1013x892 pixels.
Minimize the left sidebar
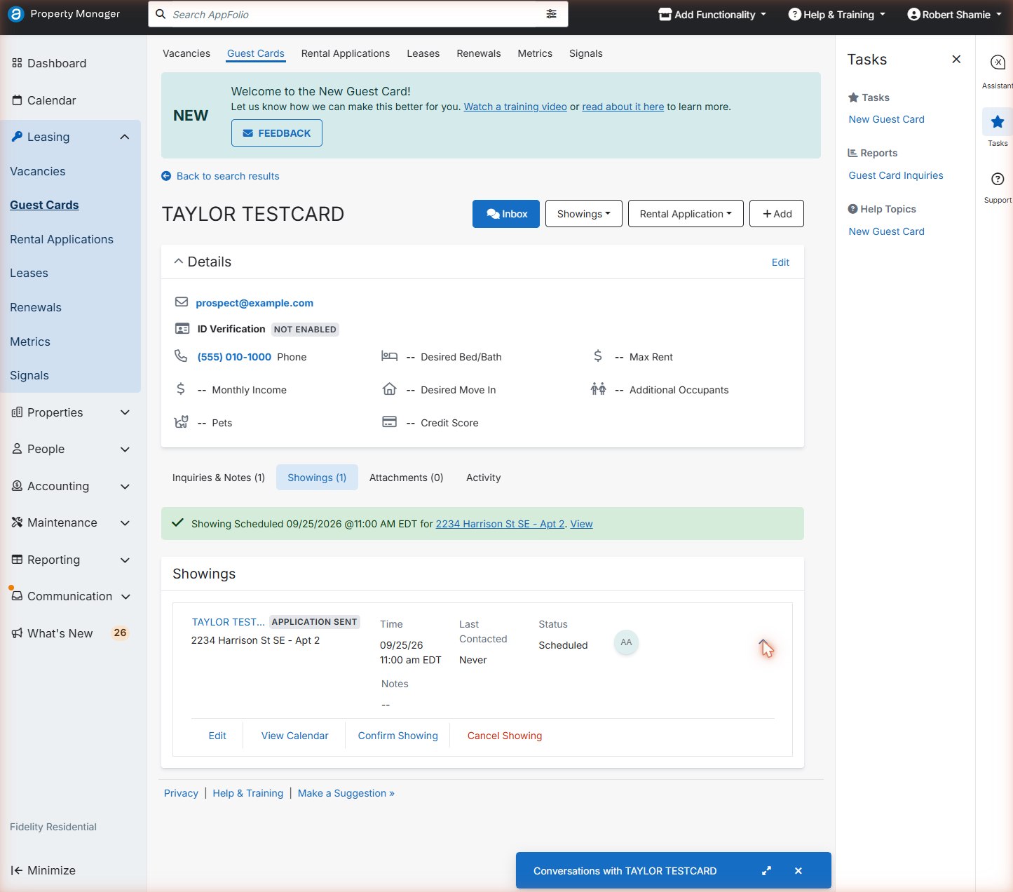[x=43, y=870]
